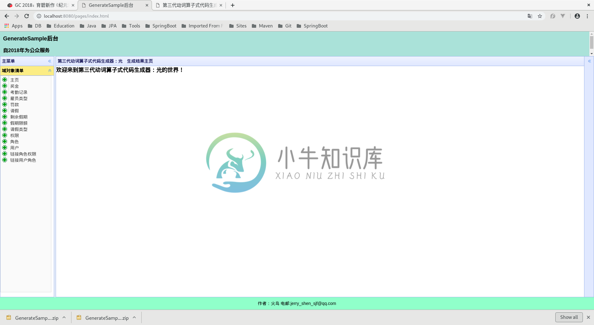Open 假期限额 from the sidebar list
Viewport: 594px width, 325px height.
click(x=19, y=123)
